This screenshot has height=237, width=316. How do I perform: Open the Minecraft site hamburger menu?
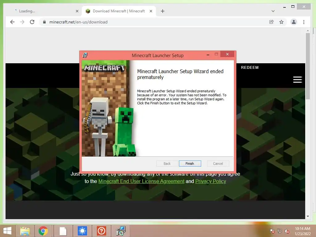[297, 80]
